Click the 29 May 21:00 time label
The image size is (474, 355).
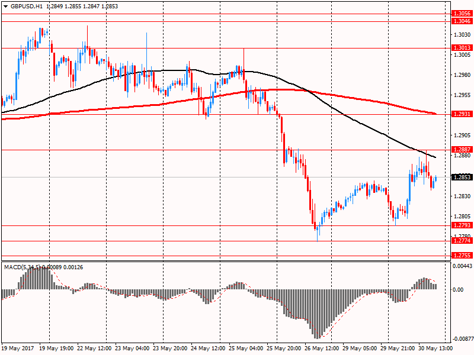[398, 348]
